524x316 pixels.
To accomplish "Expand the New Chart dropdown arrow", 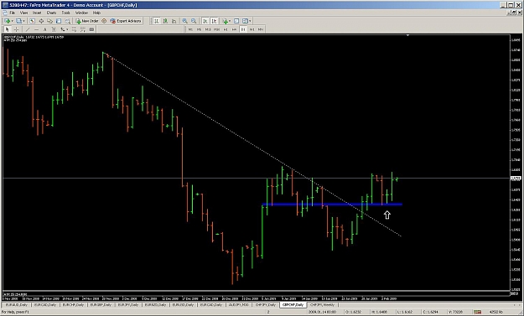I will click(x=12, y=21).
